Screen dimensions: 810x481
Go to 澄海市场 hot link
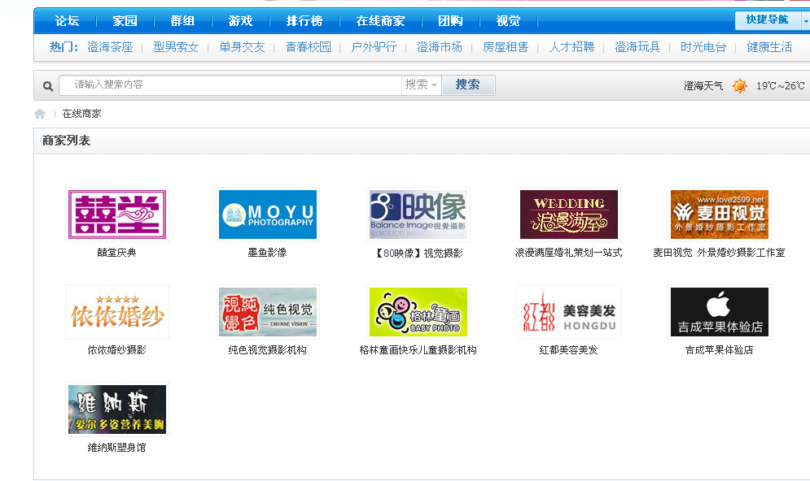click(x=440, y=47)
